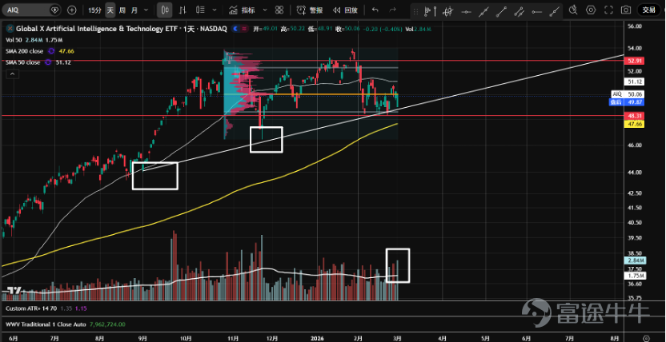Click the blue 49.87 after-hours price label
This screenshot has width=666, height=342.
(628, 102)
